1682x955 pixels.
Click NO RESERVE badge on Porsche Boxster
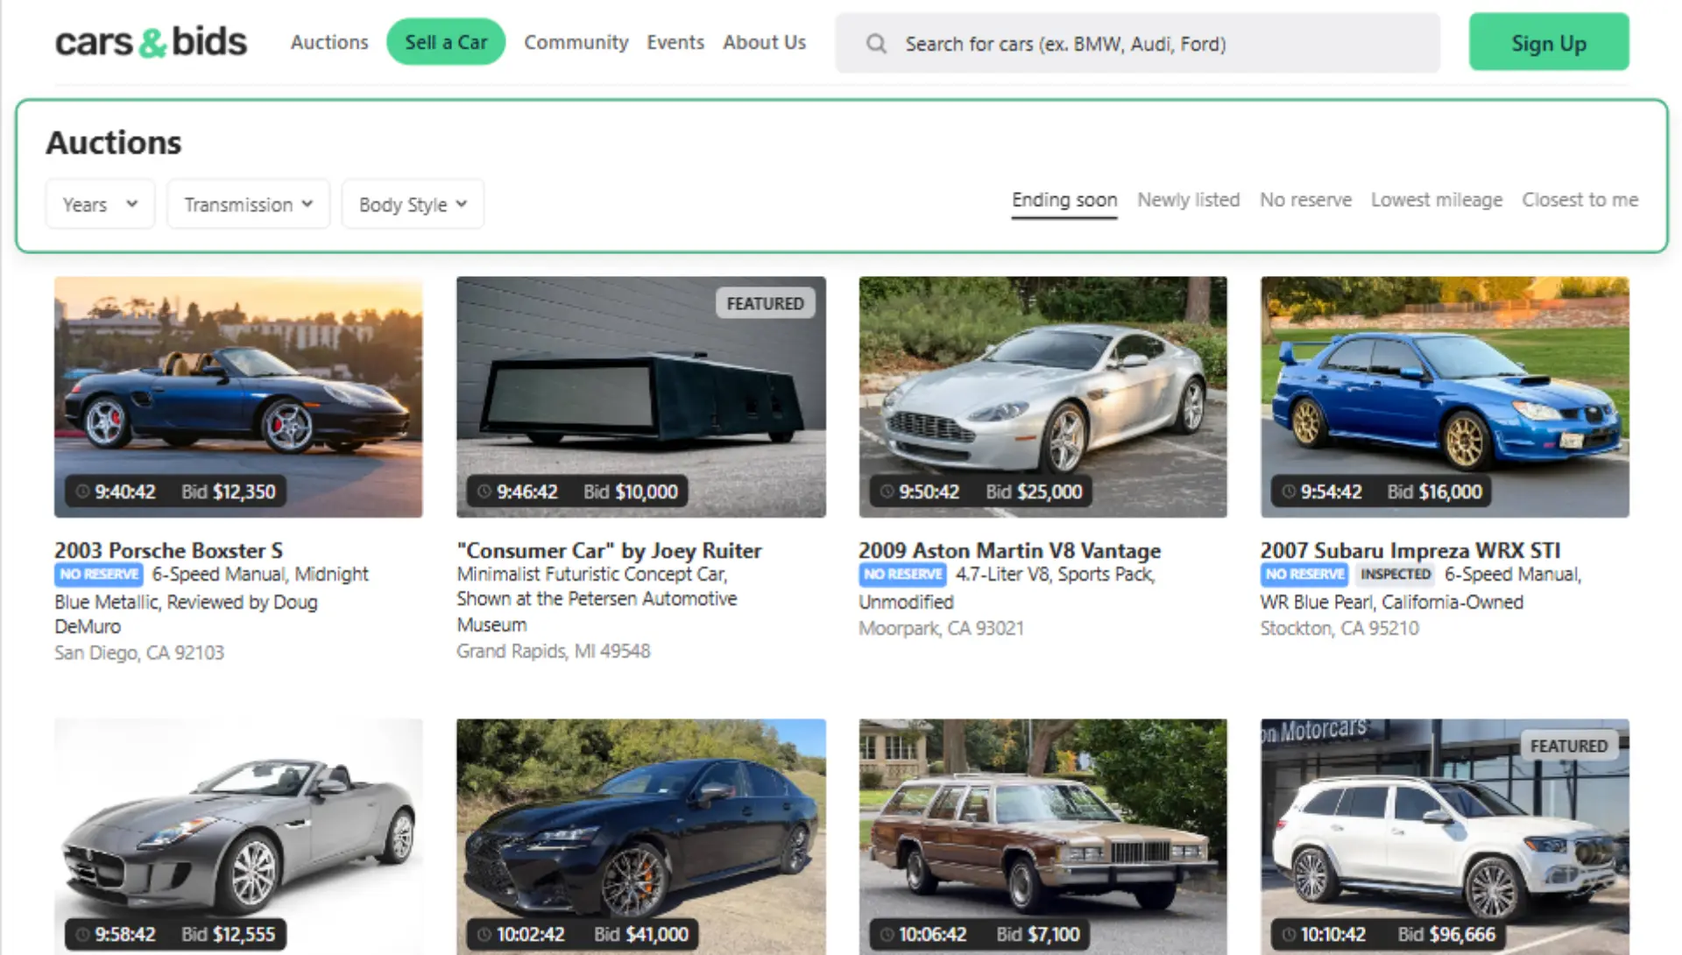(99, 574)
